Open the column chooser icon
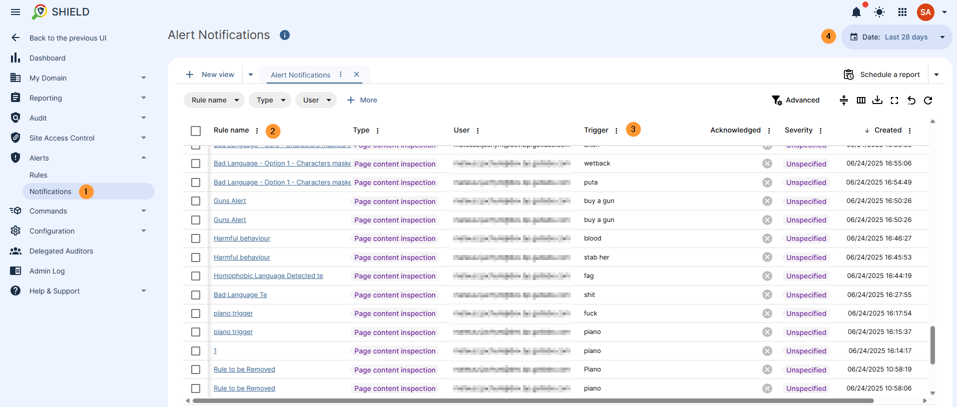This screenshot has height=407, width=957. click(861, 100)
